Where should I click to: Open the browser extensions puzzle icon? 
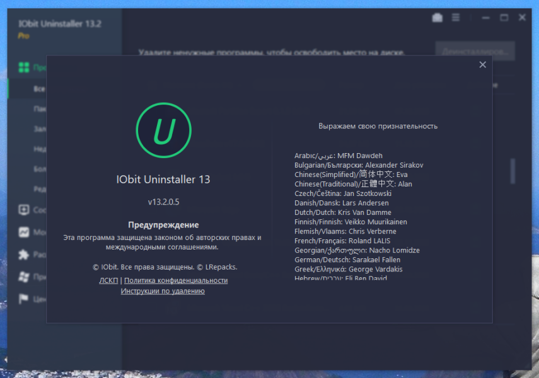click(24, 255)
